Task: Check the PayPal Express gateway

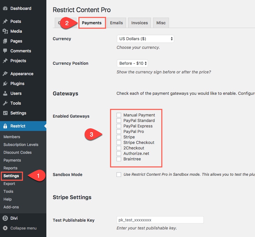Action: click(x=119, y=126)
